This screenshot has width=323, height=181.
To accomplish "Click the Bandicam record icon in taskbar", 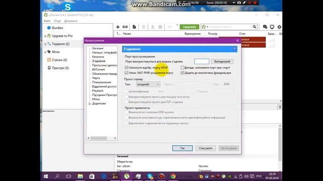I will click(x=161, y=176).
